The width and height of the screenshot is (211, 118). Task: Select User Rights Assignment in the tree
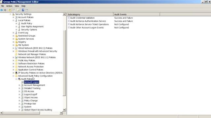[x=32, y=27]
